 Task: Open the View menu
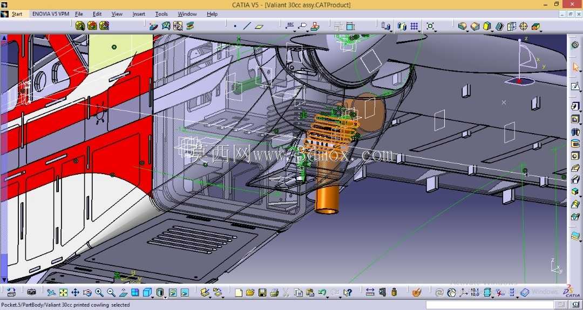[x=117, y=14]
